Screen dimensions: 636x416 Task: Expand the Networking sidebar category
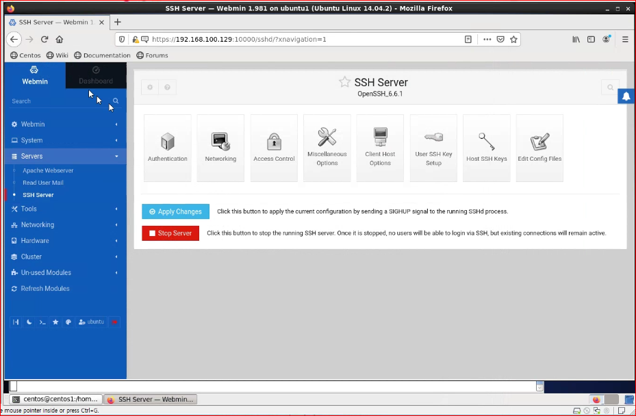click(x=66, y=224)
